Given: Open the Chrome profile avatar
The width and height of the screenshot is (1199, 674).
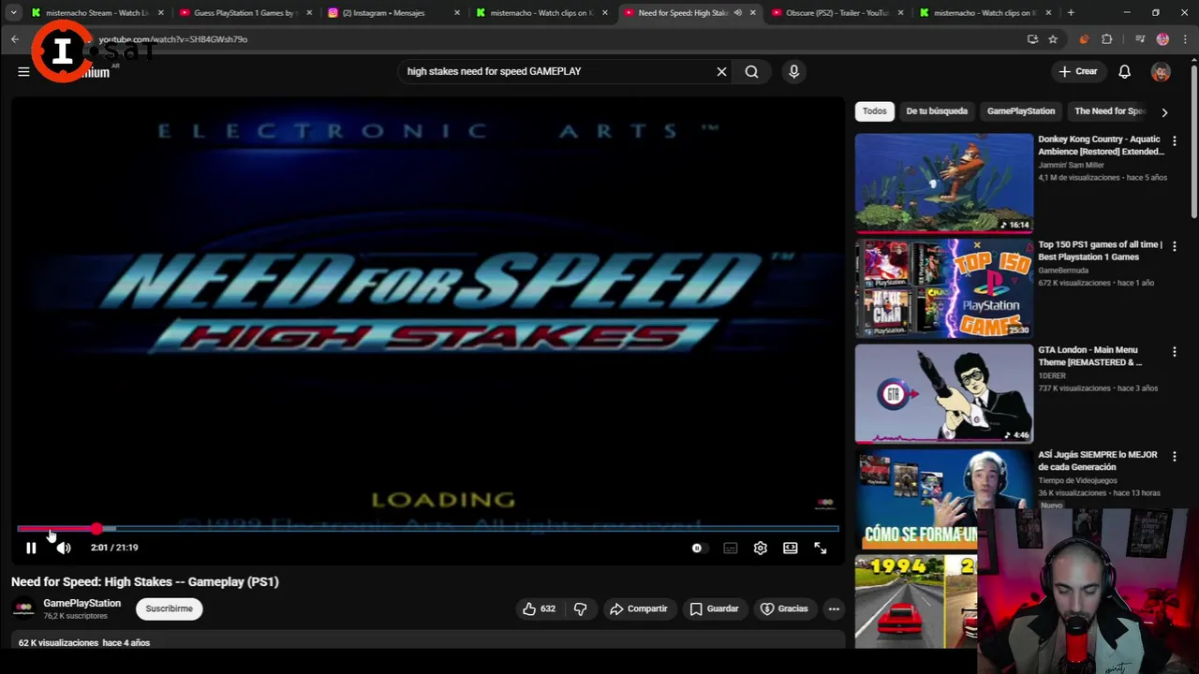Looking at the screenshot, I should click(x=1162, y=39).
